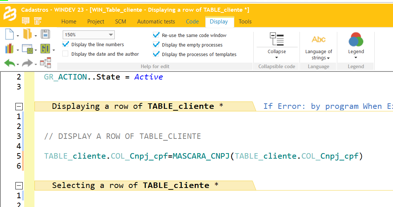Switch to the Home ribbon tab
The image size is (393, 207).
pyautogui.click(x=69, y=22)
